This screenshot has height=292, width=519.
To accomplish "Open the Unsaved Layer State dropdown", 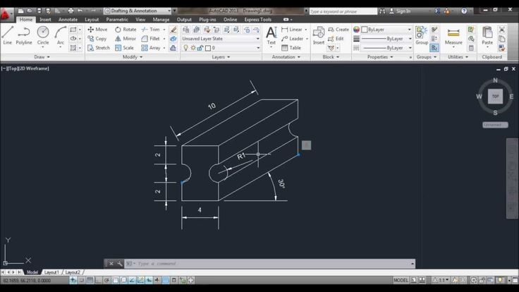I will point(221,39).
